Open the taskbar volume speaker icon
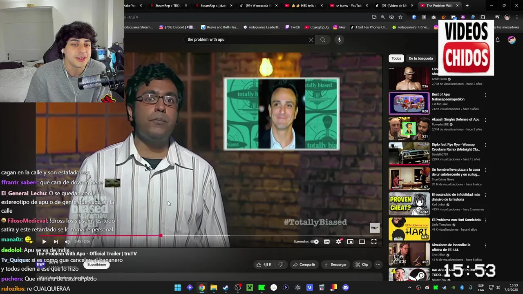 pos(498,287)
